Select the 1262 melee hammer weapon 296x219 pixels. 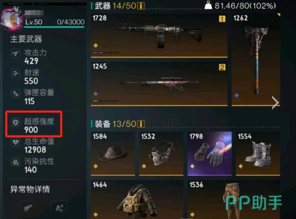tap(256, 60)
